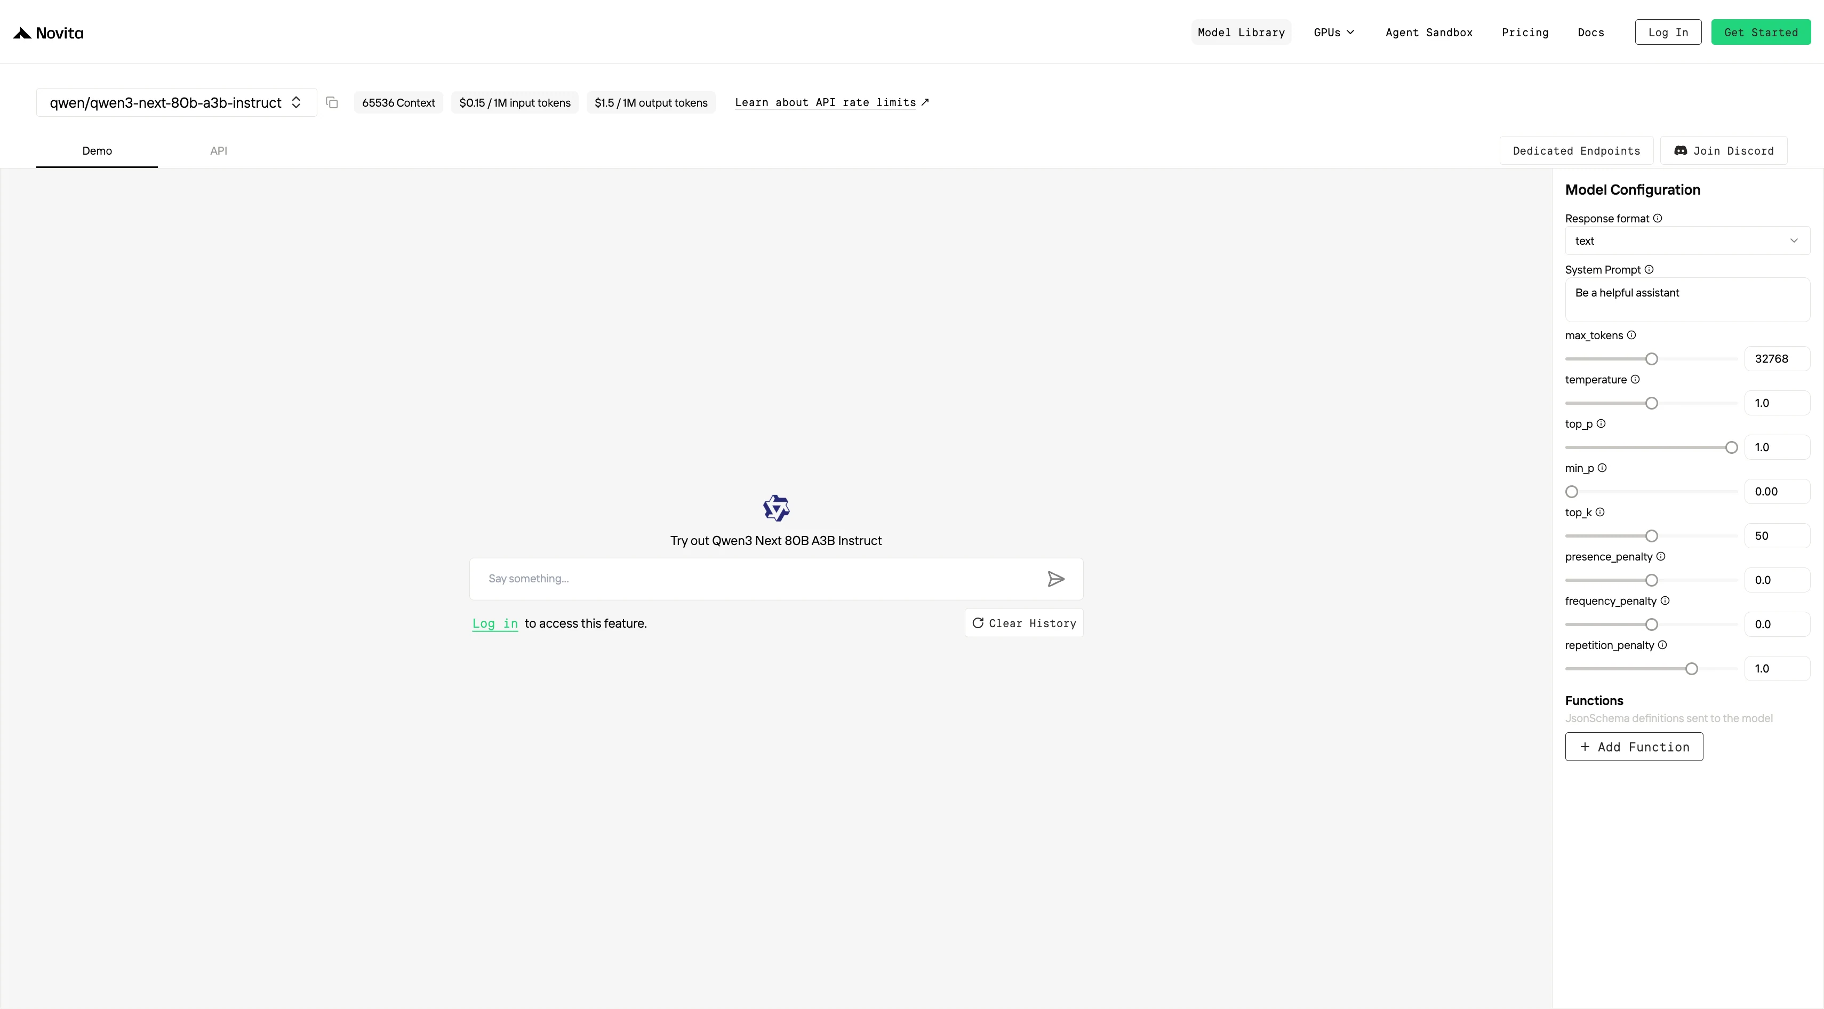Image resolution: width=1824 pixels, height=1009 pixels.
Task: Adjust the temperature slider handle
Action: coord(1651,403)
